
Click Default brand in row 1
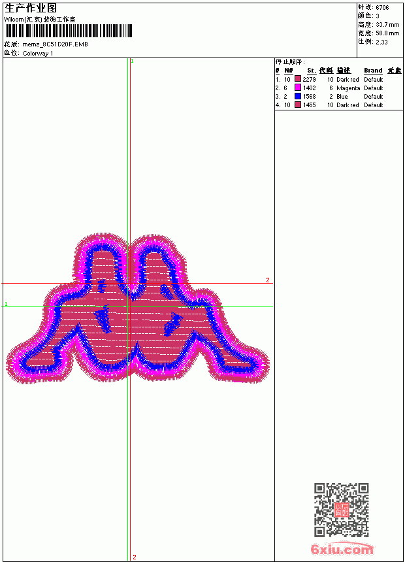coord(374,80)
